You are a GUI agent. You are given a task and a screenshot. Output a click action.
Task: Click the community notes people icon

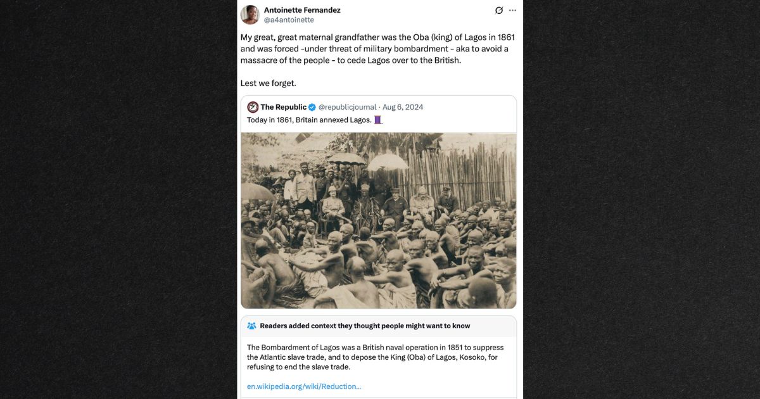[x=251, y=326]
